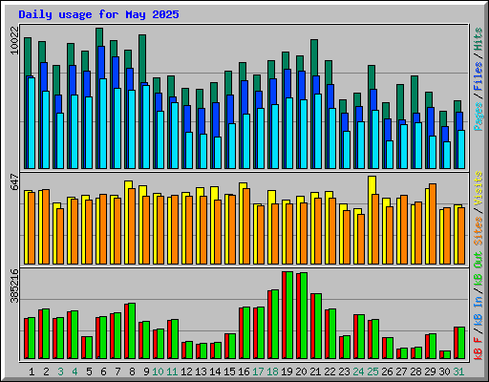Image resolution: width=489 pixels, height=382 pixels.
Task: Click day label '26' on the x-axis
Action: (387, 371)
